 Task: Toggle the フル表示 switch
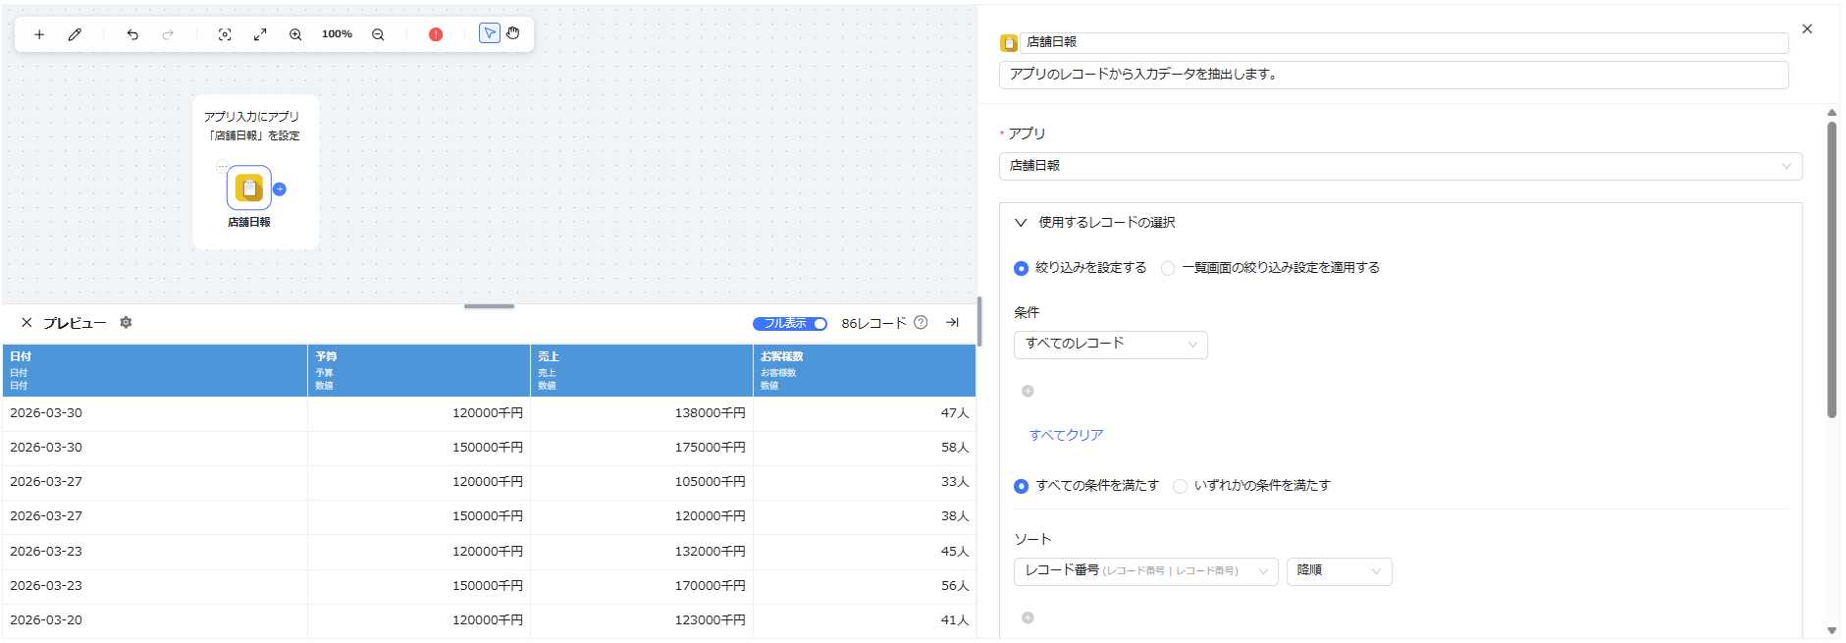click(790, 323)
